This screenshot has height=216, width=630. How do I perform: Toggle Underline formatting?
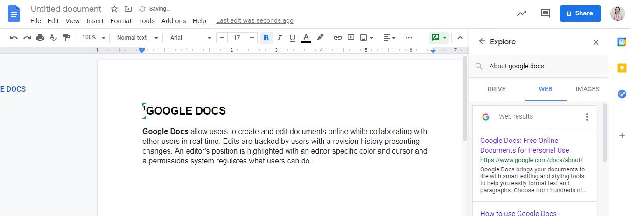tap(293, 38)
